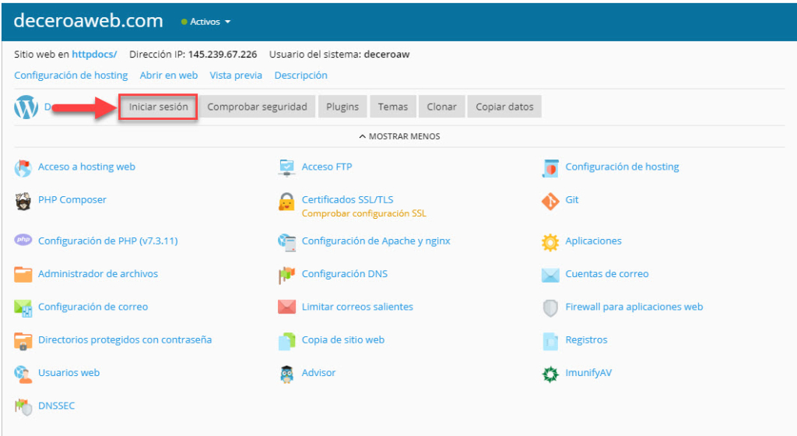Open Configuración de PHP (v7.3.11) link

pos(107,241)
